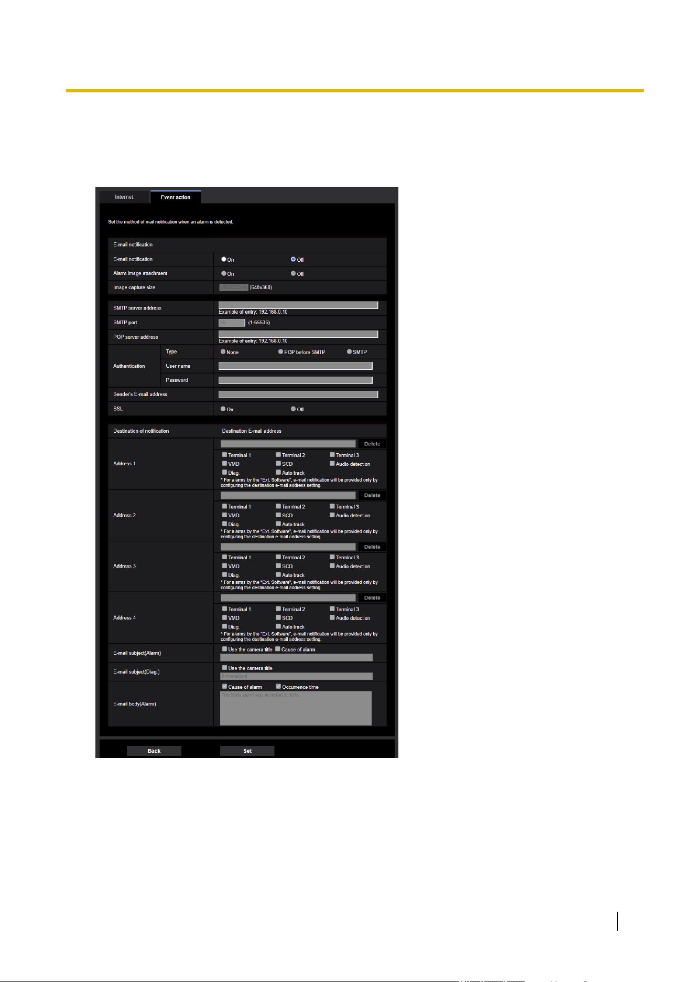
Task: Delete Address 3 destination
Action: 372,547
